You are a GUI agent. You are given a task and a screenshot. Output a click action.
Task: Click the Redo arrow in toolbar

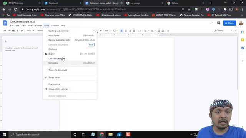(x=9, y=31)
